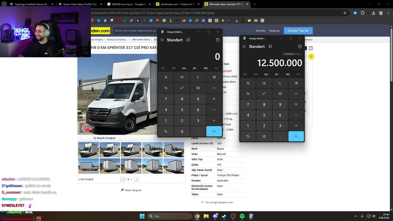The height and width of the screenshot is (221, 393).
Task: Click plus key in left calculator showing 0
Action: 214,120
